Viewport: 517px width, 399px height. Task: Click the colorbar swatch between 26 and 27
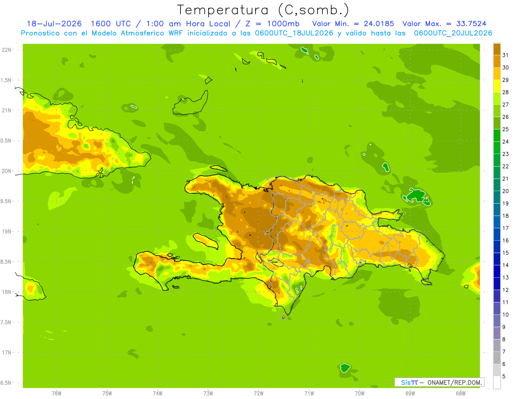[497, 111]
